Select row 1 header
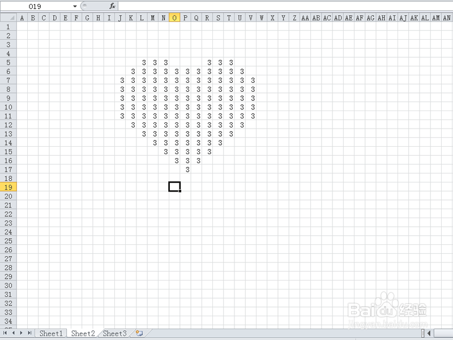 (x=8, y=27)
